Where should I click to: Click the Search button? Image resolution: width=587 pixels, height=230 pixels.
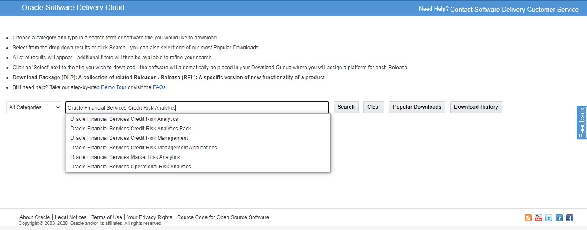pyautogui.click(x=346, y=107)
